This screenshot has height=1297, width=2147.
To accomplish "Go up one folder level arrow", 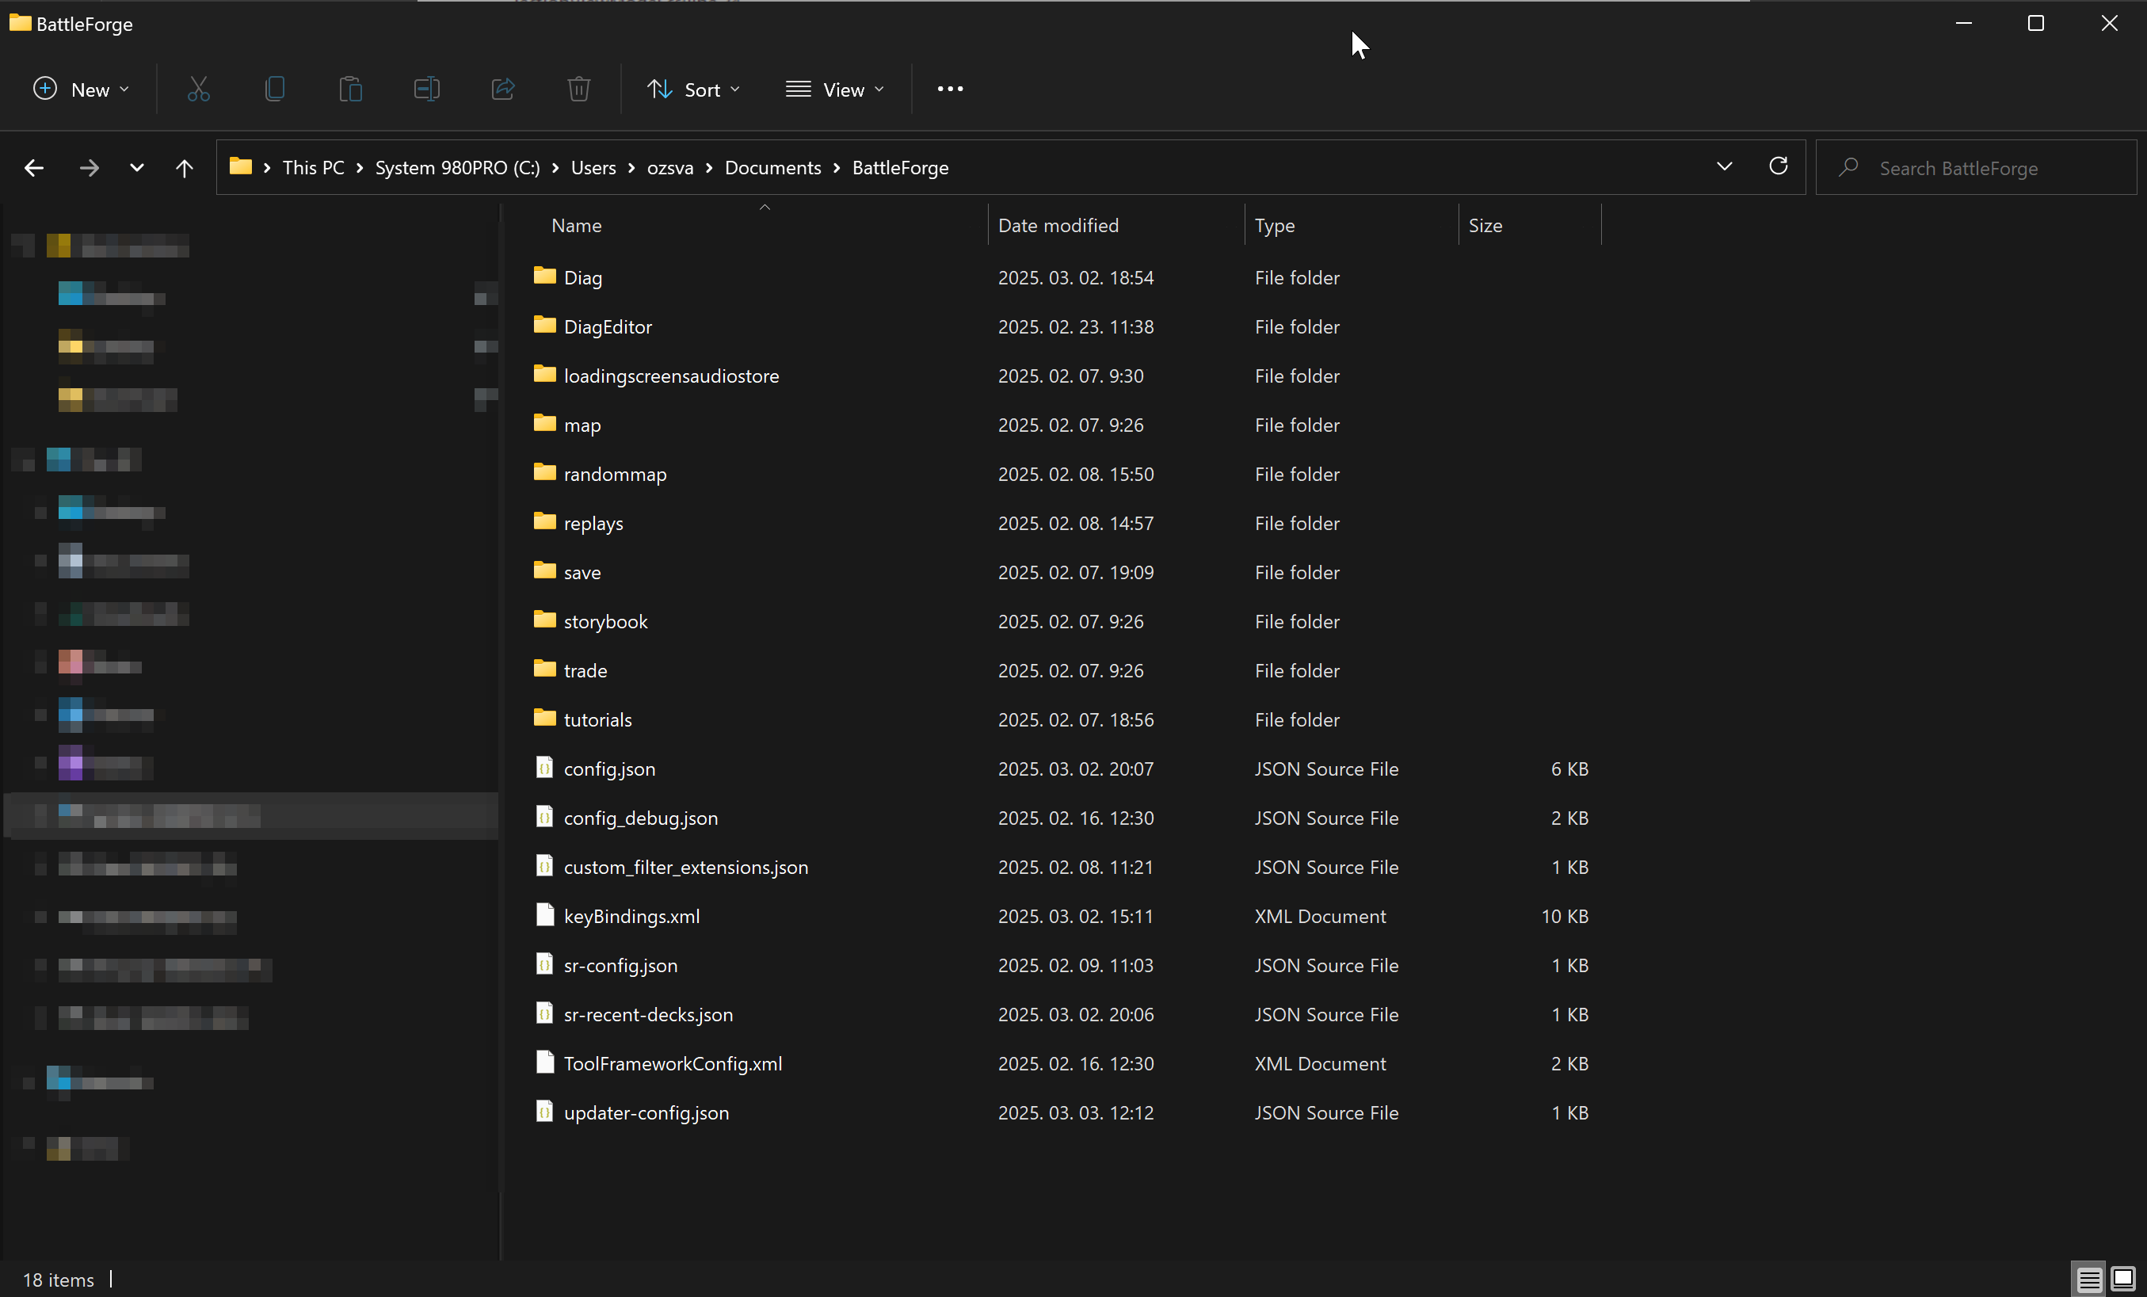I will coord(184,167).
